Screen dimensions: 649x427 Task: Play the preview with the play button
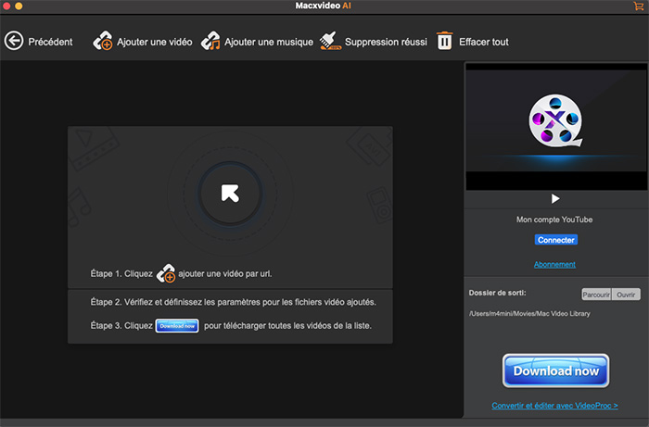pos(555,199)
